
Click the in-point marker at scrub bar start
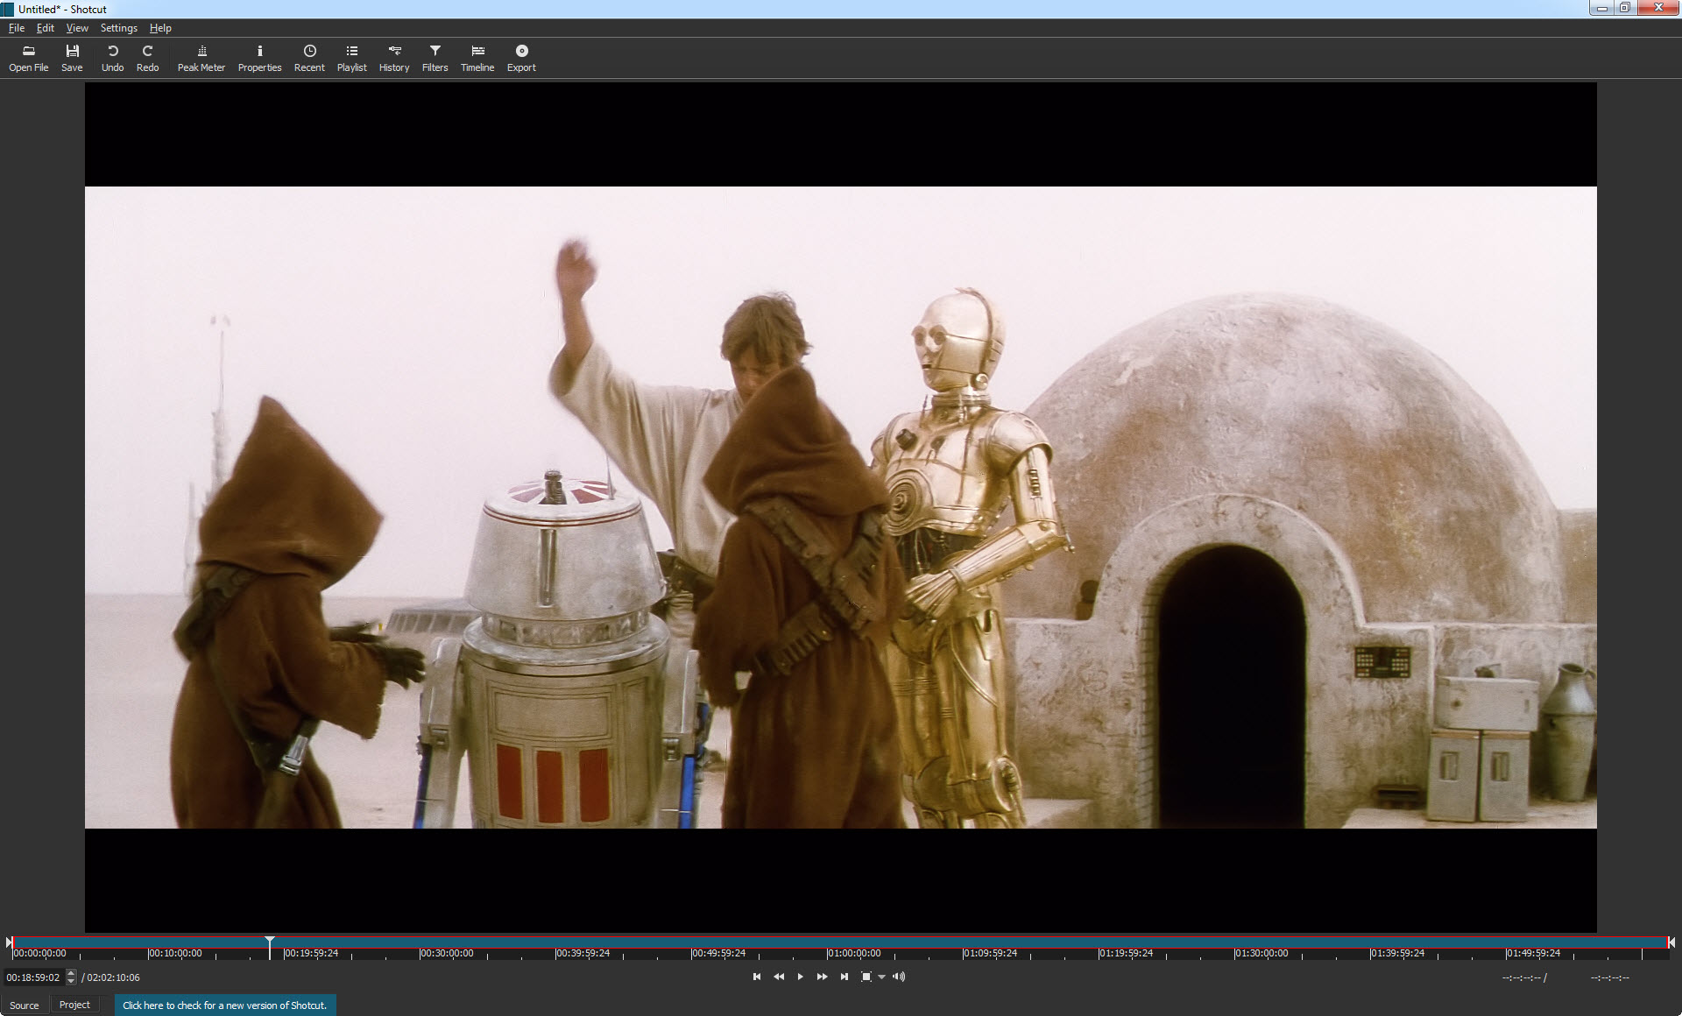coord(10,942)
